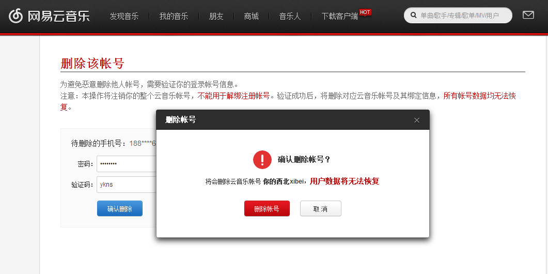548x274 pixels.
Task: Click the search box for 单曲/歌手
Action: [x=458, y=16]
